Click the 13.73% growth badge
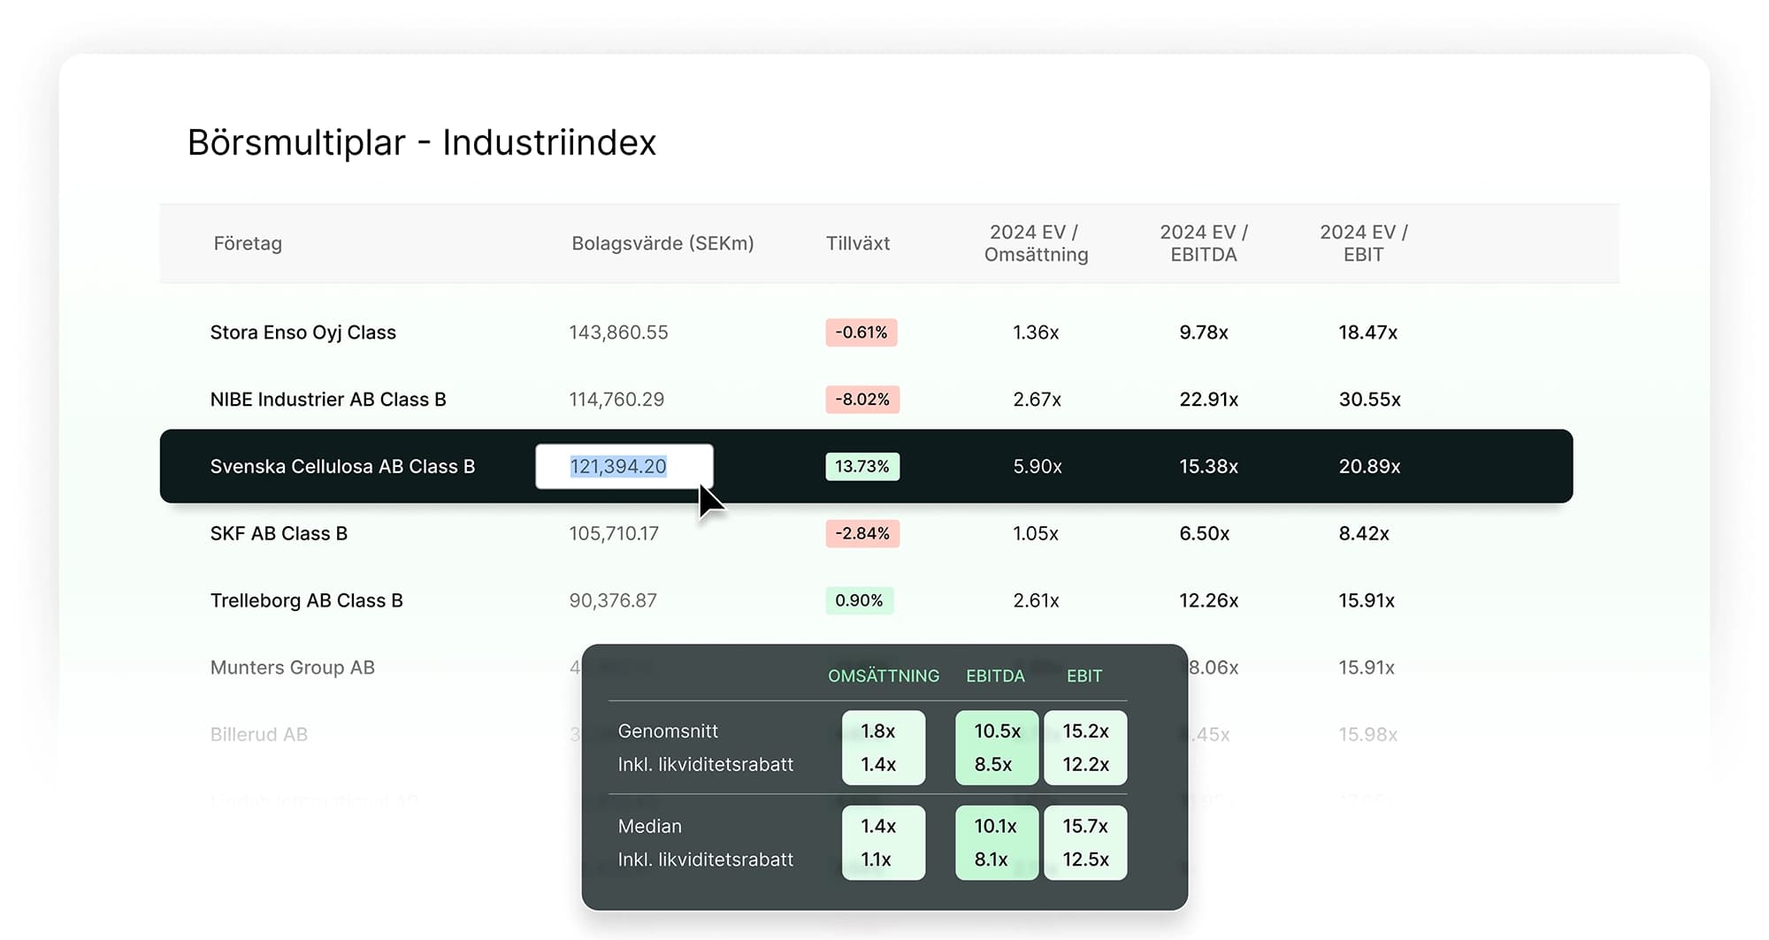This screenshot has height=940, width=1769. (862, 467)
